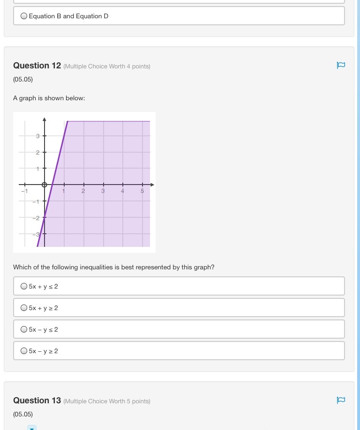Flag Question 13 for review
Viewport: 360px width, 430px height.
(341, 400)
